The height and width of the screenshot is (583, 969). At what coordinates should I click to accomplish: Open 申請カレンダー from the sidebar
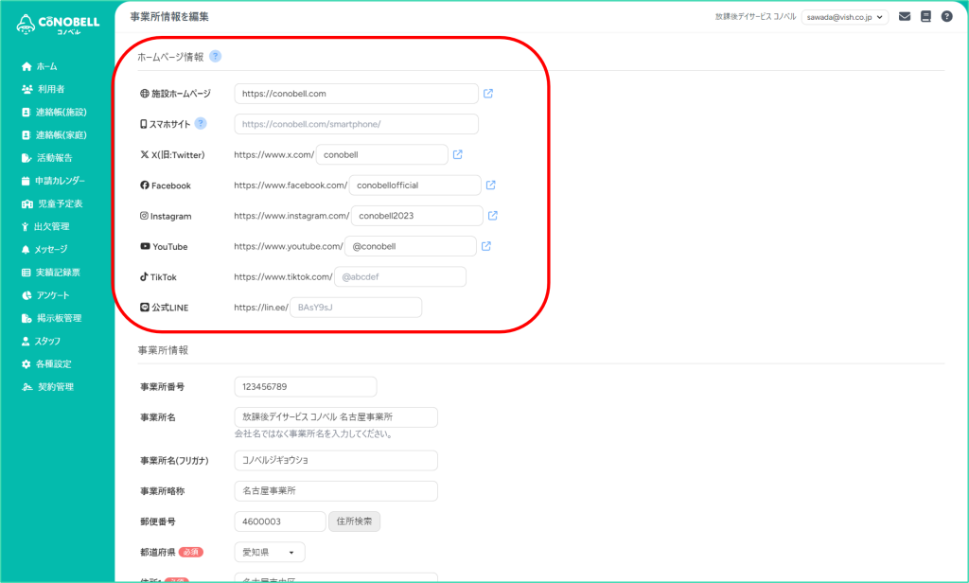pos(53,181)
